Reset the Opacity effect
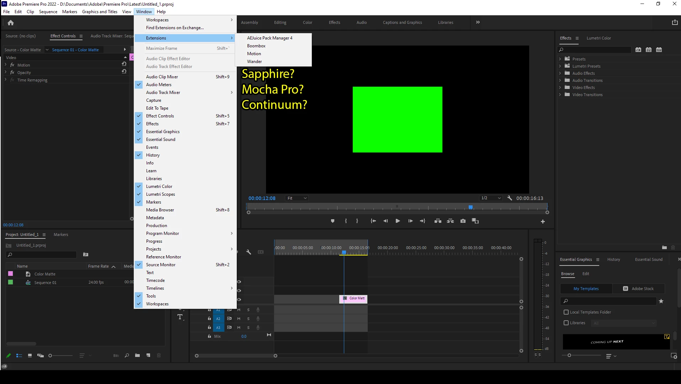 [x=124, y=72]
